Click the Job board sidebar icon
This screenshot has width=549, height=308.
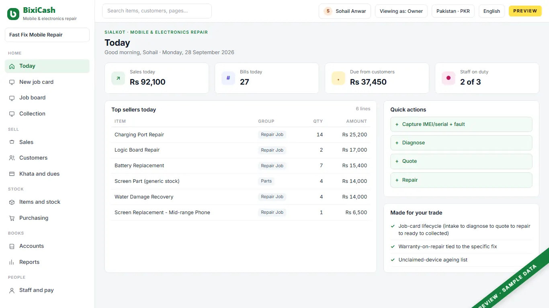tap(12, 98)
